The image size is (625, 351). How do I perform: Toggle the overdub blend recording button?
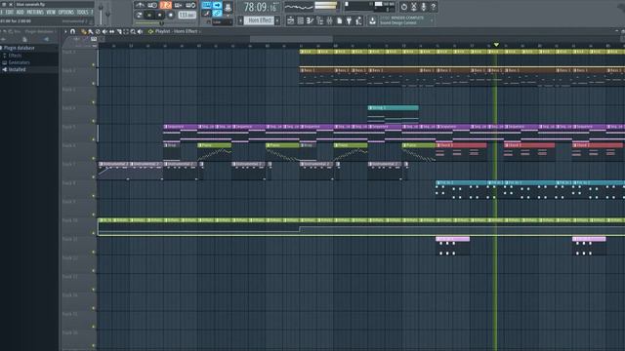[x=178, y=5]
